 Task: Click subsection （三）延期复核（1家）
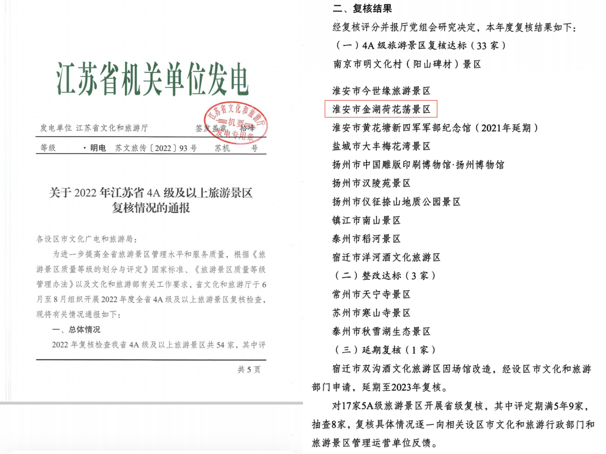[x=385, y=350]
